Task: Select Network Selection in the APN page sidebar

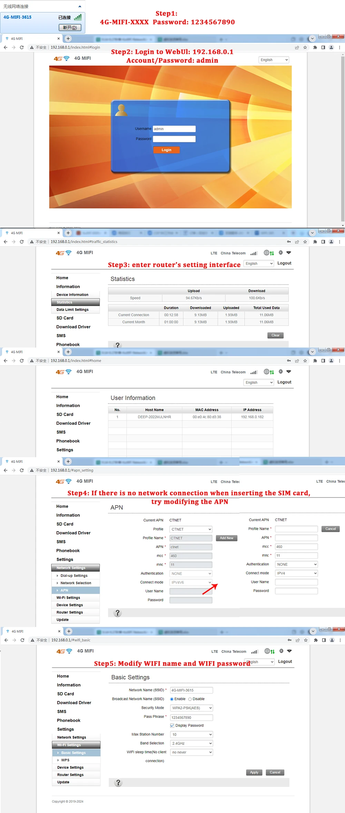Action: pyautogui.click(x=76, y=583)
